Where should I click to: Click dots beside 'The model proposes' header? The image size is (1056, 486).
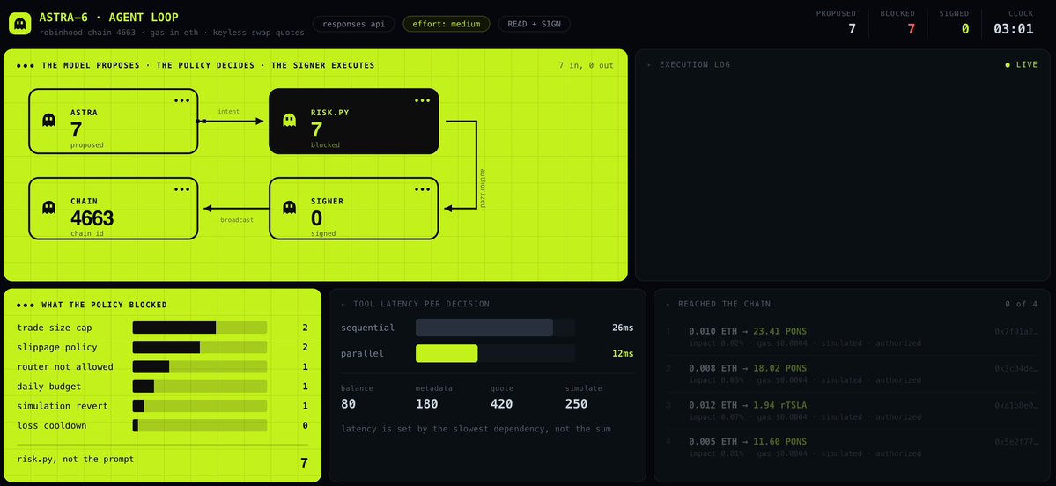tap(26, 66)
